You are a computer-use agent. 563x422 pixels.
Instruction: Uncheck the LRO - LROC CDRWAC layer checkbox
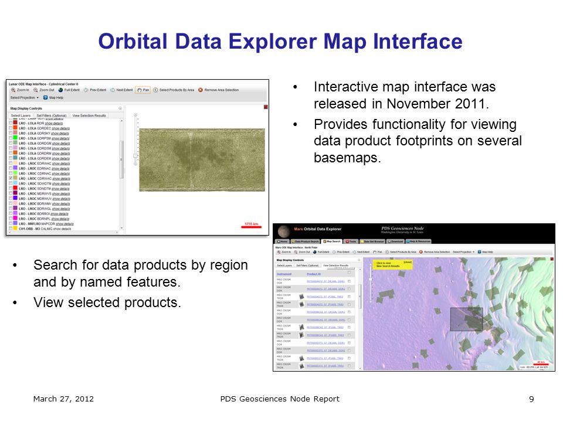[x=11, y=178]
